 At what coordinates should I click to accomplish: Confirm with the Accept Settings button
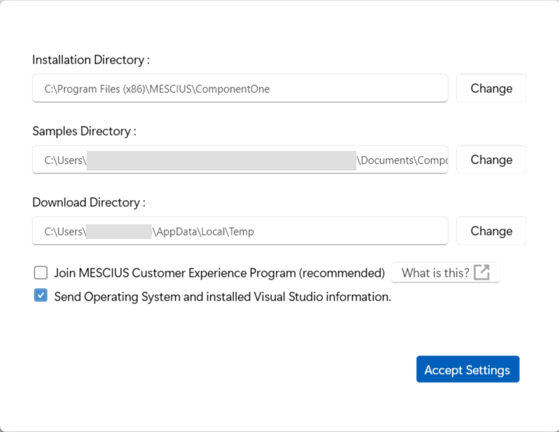coord(467,370)
